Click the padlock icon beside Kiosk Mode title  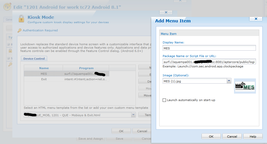(21, 19)
